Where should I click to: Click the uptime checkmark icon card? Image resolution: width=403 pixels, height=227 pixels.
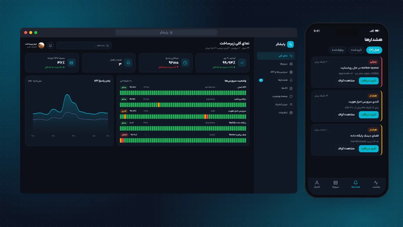[x=242, y=63]
